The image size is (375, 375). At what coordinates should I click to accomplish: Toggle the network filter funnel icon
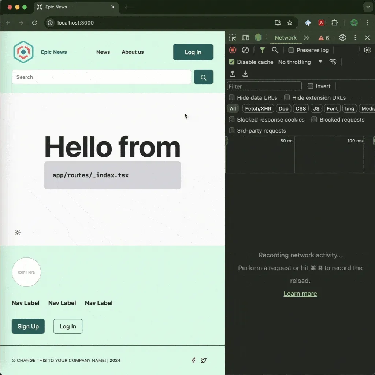click(262, 50)
